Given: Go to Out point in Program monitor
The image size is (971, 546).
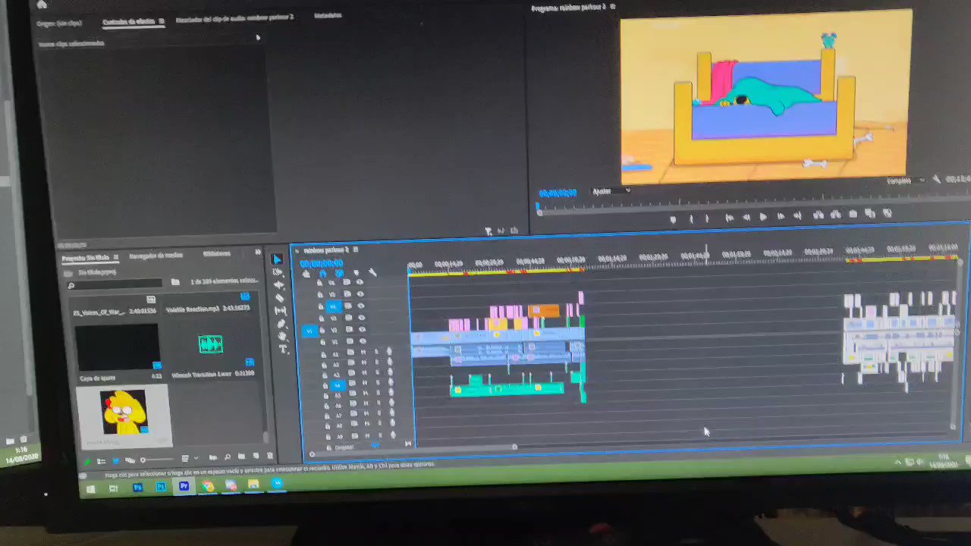Looking at the screenshot, I should [x=798, y=216].
